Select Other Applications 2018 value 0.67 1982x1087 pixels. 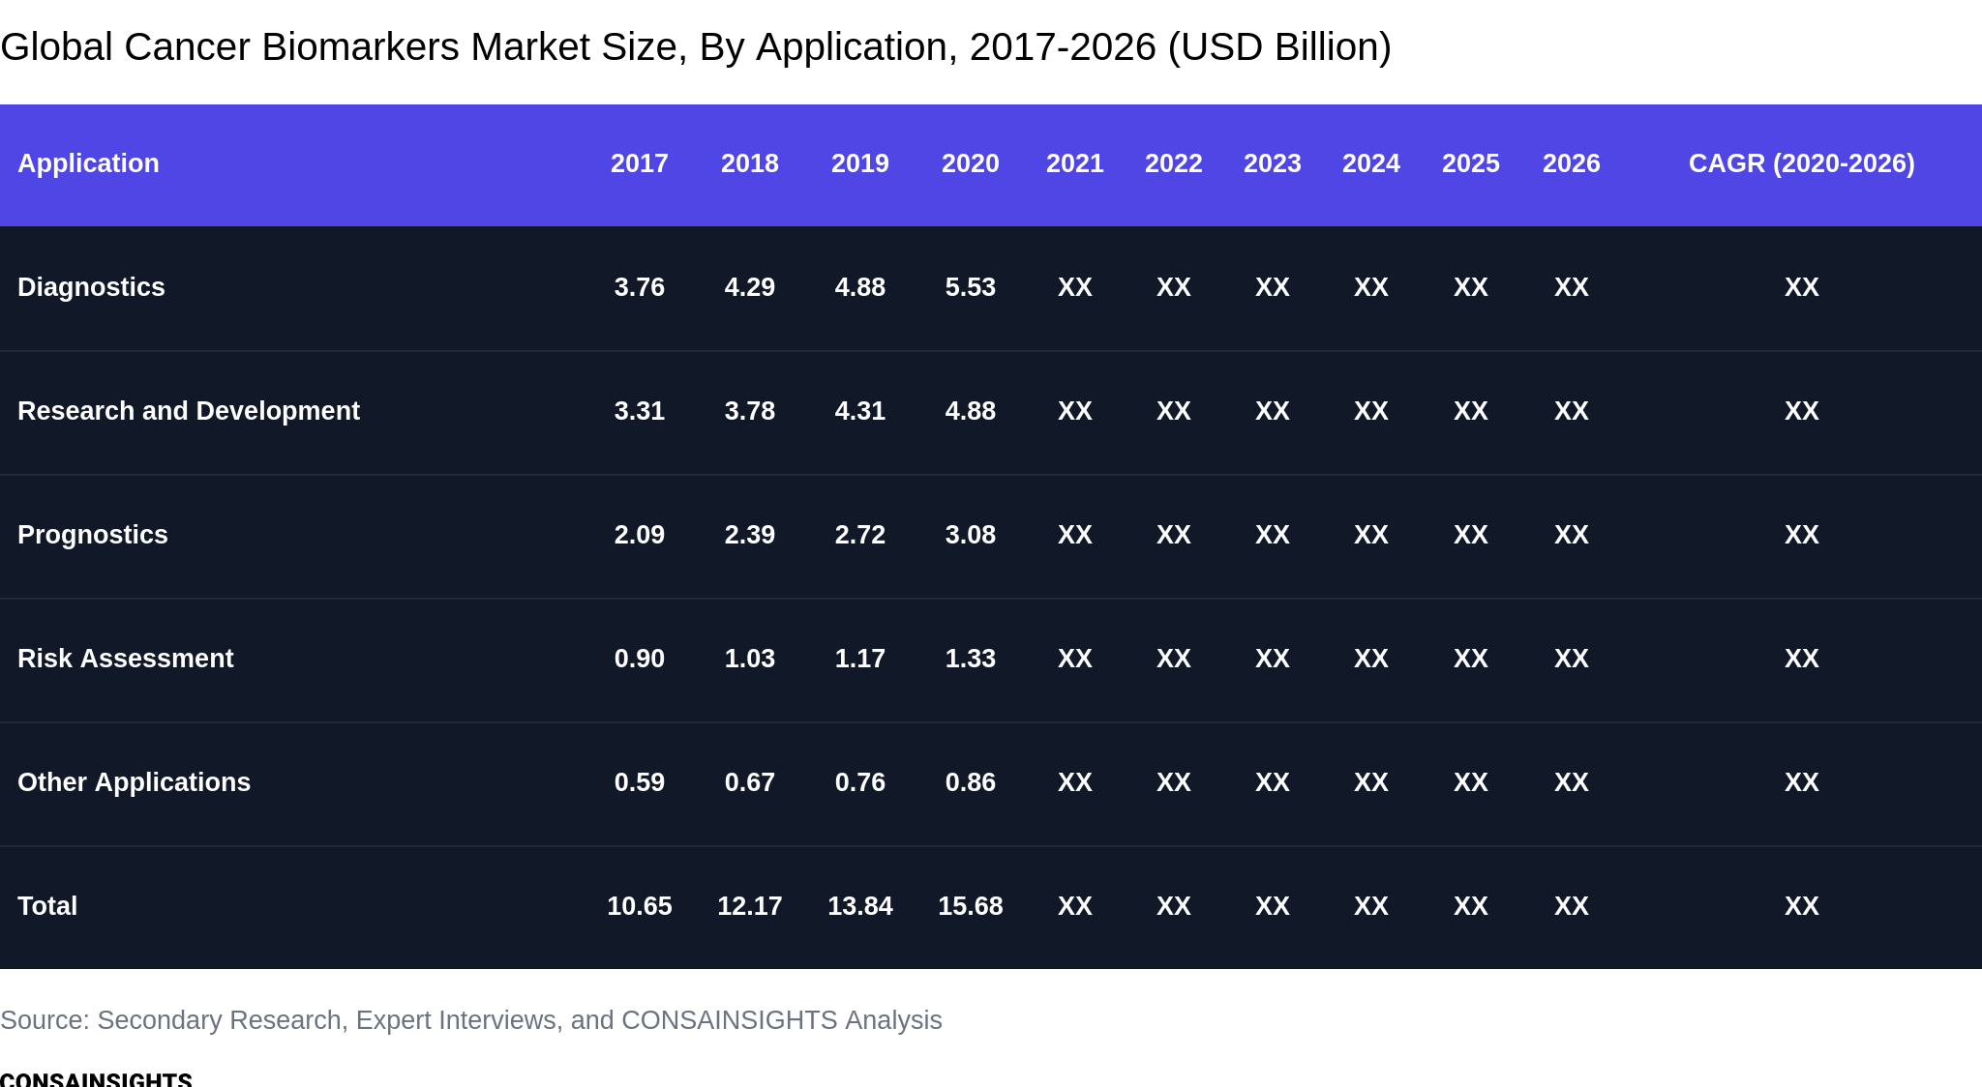click(750, 782)
